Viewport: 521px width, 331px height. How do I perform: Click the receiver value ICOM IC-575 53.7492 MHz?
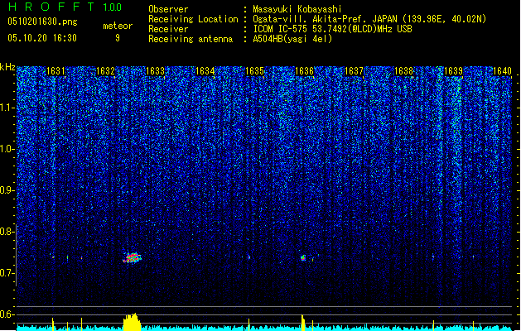pyautogui.click(x=332, y=29)
